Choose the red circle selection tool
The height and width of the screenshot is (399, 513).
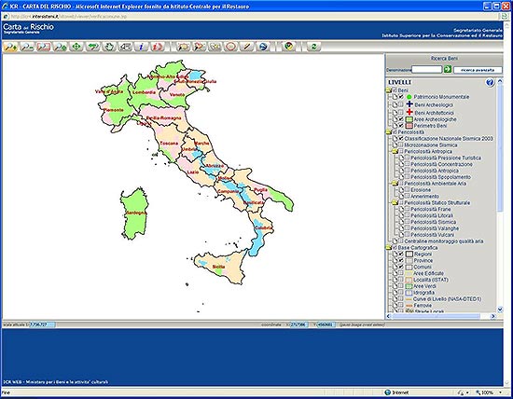pyautogui.click(x=231, y=47)
